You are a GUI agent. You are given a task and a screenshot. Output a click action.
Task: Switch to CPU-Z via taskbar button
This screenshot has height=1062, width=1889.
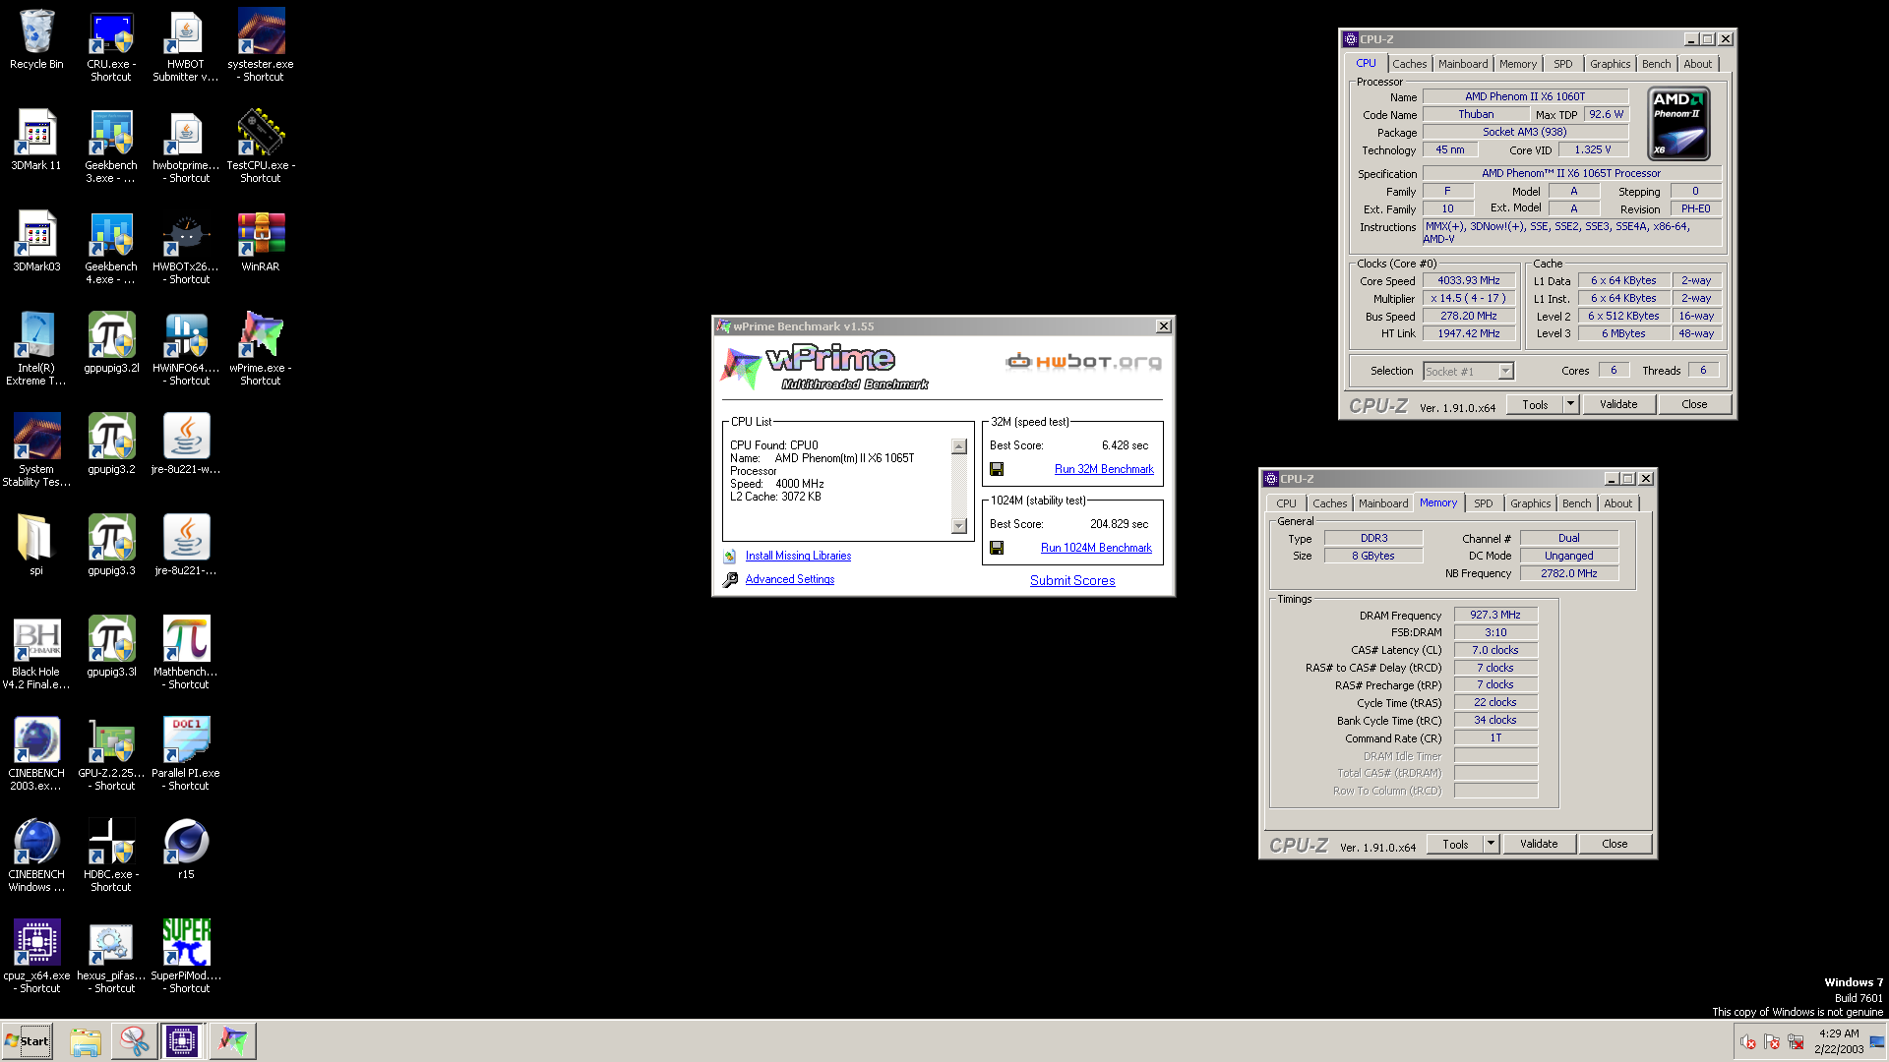tap(182, 1041)
